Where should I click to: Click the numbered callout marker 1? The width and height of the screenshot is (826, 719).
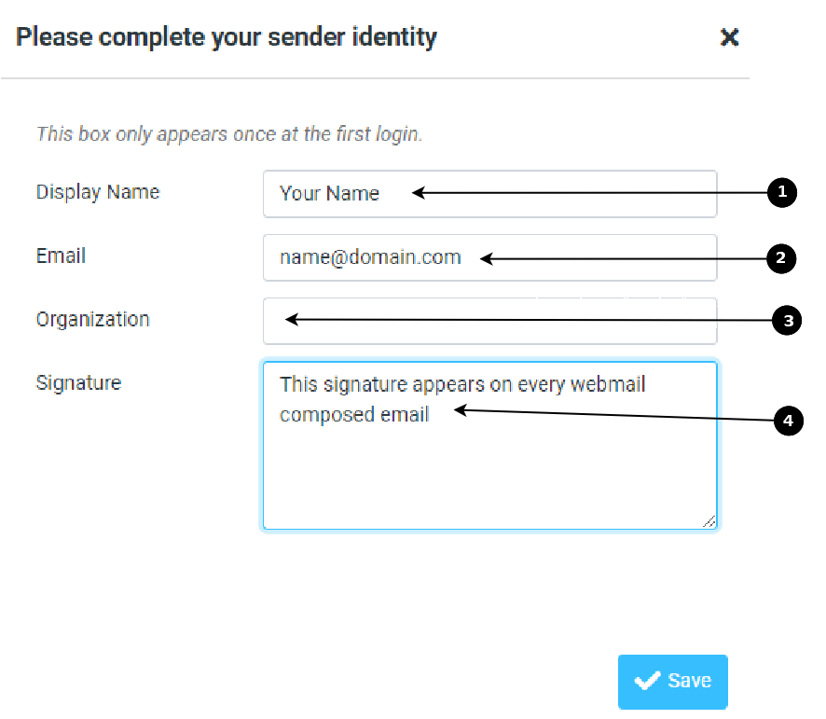(x=782, y=192)
